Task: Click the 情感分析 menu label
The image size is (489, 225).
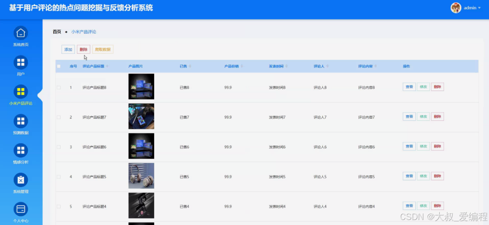Action: 21,162
